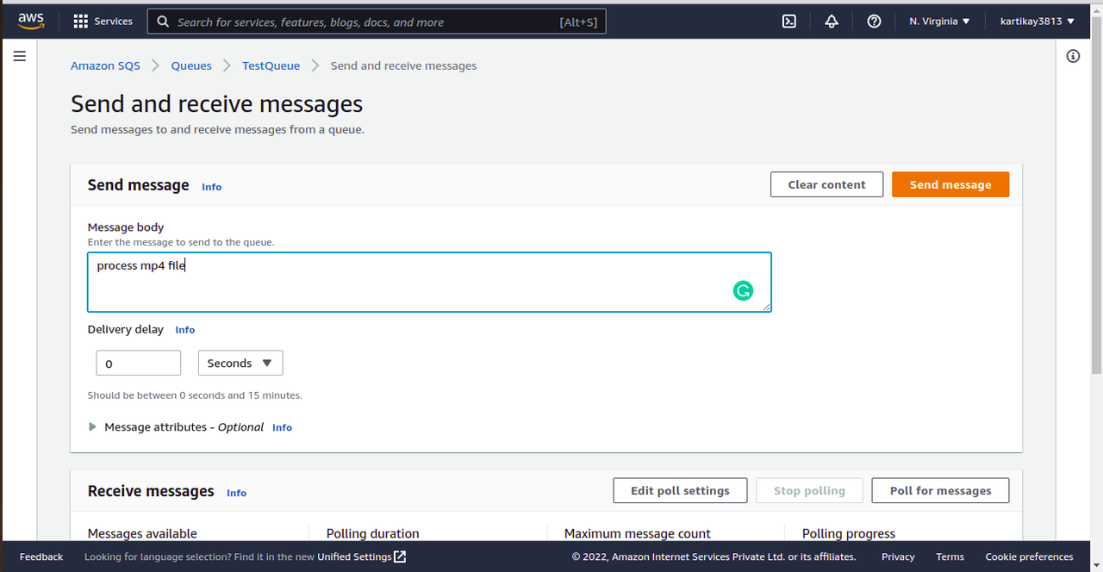This screenshot has width=1103, height=572.
Task: Click the search magnifier icon
Action: tap(163, 22)
